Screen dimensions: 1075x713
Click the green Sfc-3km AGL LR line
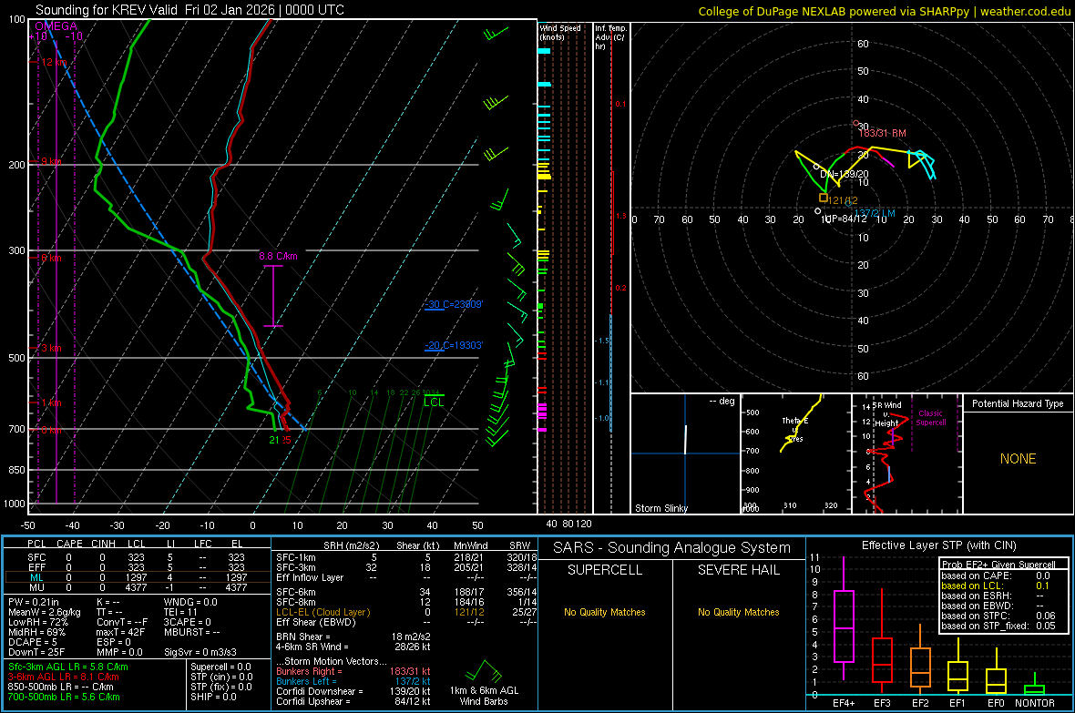pos(68,667)
